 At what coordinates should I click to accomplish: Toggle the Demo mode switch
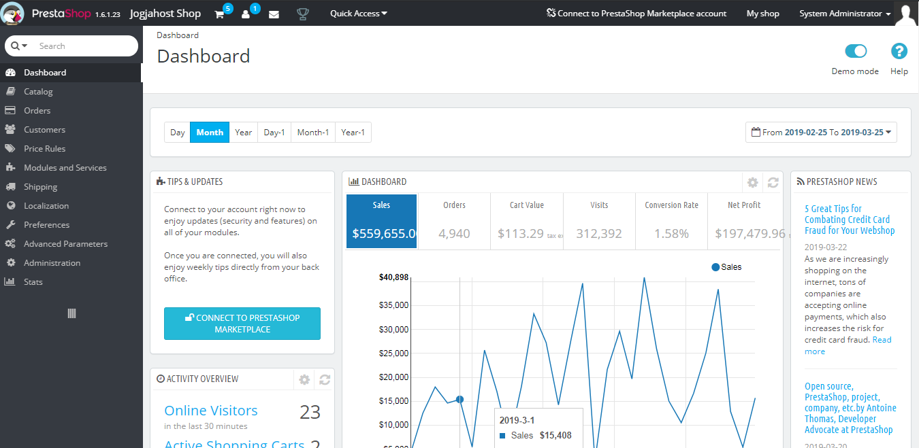[x=856, y=52]
